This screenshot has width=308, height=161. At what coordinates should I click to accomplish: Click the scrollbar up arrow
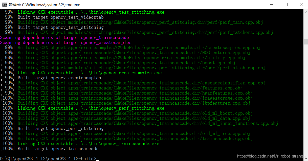pyautogui.click(x=306, y=11)
